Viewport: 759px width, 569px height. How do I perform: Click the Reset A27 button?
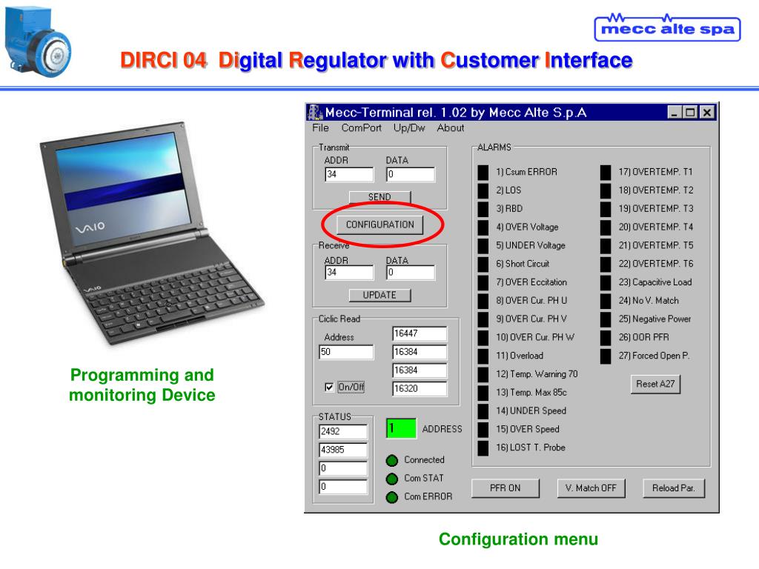pos(655,384)
